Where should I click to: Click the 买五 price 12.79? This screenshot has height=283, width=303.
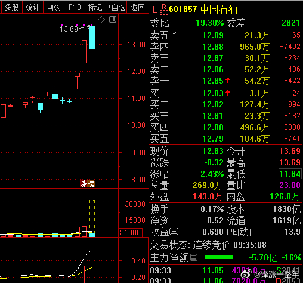213,139
